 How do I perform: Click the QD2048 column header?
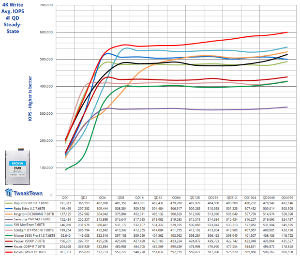click(269, 198)
